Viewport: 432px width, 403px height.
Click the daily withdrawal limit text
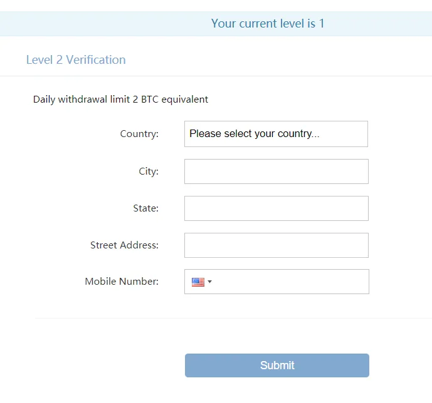[120, 99]
